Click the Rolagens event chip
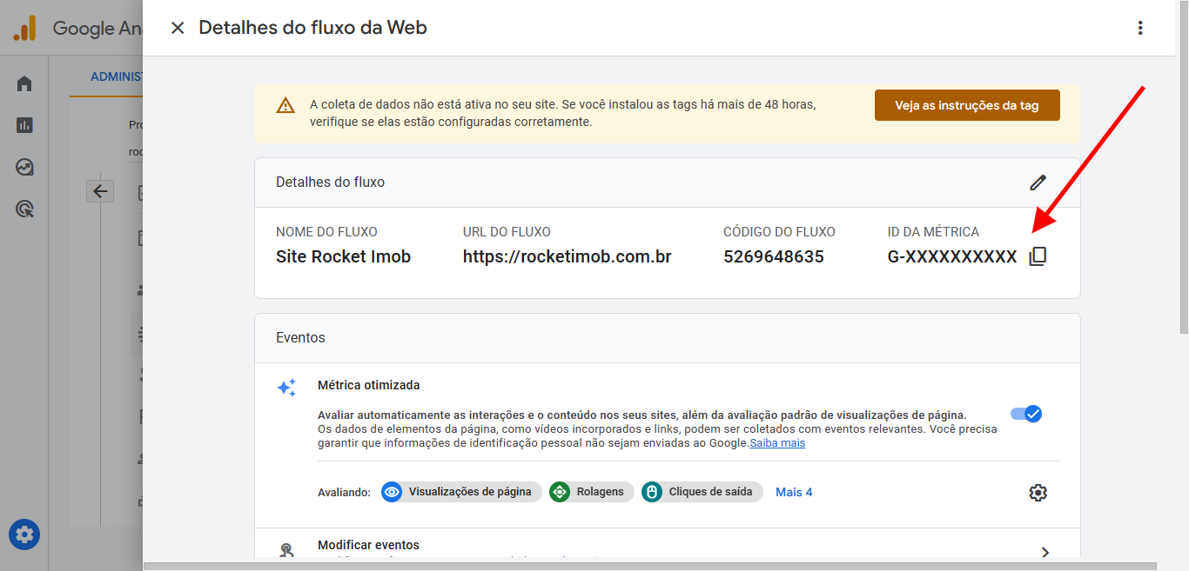The height and width of the screenshot is (571, 1189). tap(591, 492)
